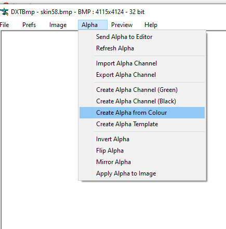The image size is (226, 229).
Task: Select Export Alpha Channel
Action: click(x=142, y=75)
